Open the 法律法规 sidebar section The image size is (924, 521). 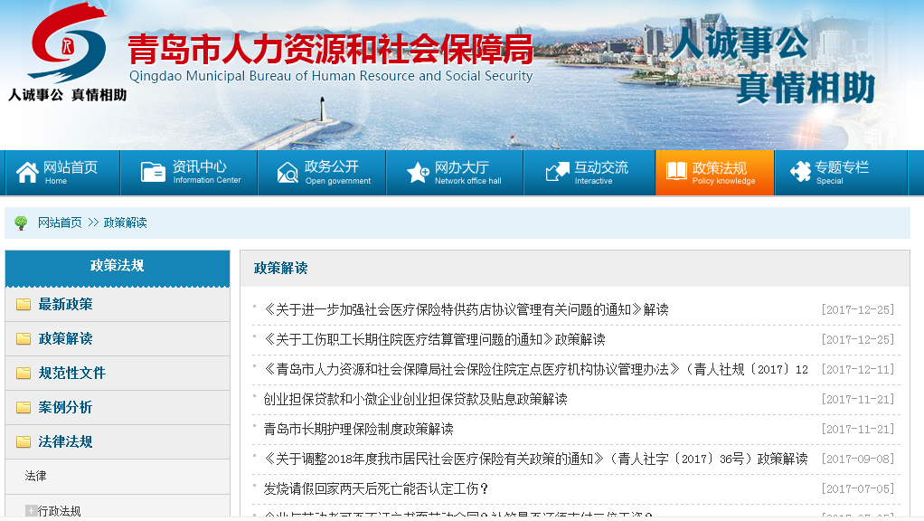[x=65, y=442]
